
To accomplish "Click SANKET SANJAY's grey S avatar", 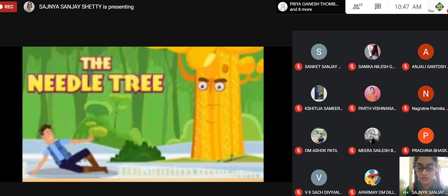I will pyautogui.click(x=319, y=52).
